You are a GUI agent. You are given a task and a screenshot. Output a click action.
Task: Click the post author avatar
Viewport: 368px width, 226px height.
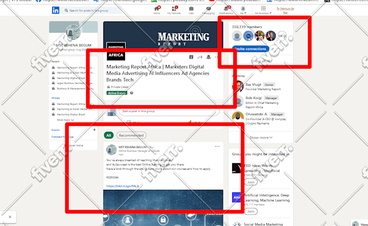pos(111,150)
